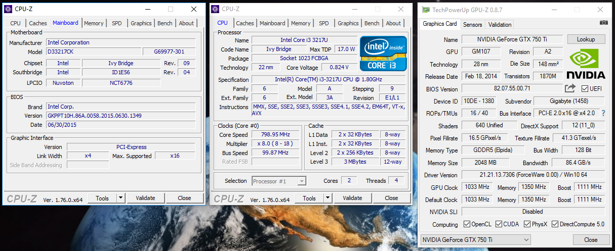Open About tab in left CPU-Z window

coord(186,23)
